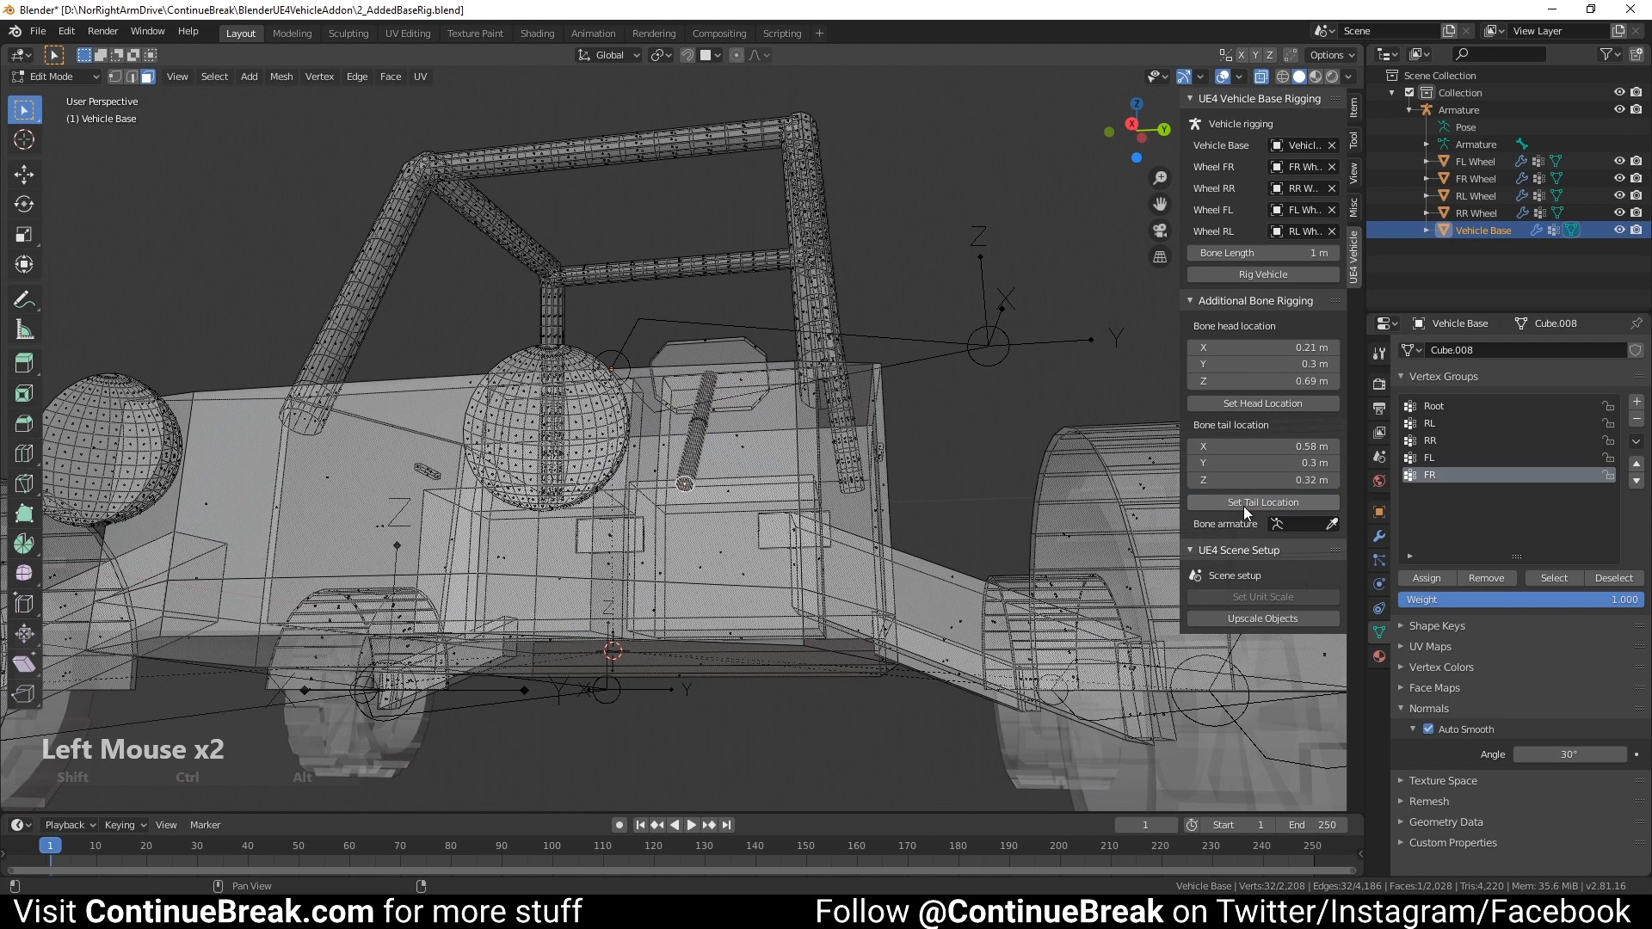
Task: Open Global transform orientation dropdown
Action: click(609, 55)
